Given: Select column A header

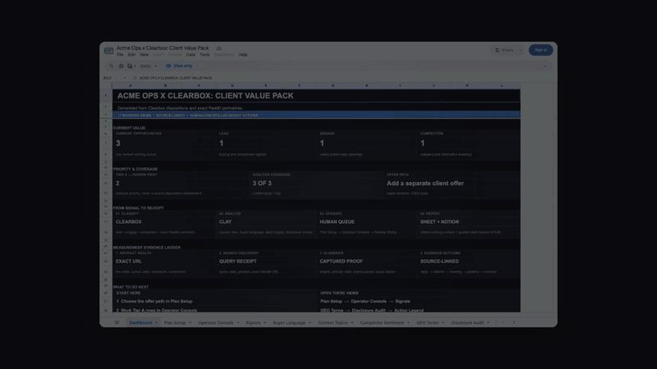Looking at the screenshot, I should pyautogui.click(x=131, y=86).
